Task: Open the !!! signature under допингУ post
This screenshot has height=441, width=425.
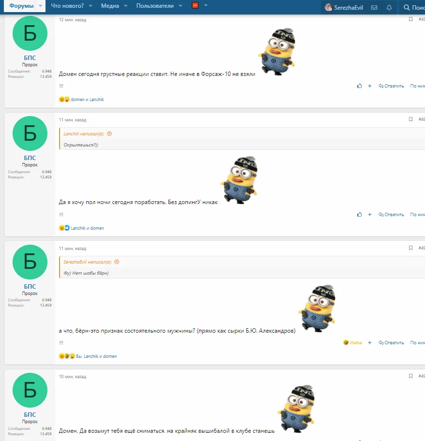Action: tap(61, 214)
